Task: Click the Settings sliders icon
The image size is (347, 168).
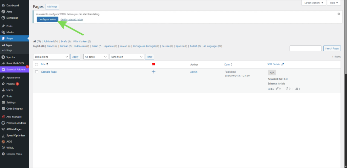Action: click(x=3, y=102)
